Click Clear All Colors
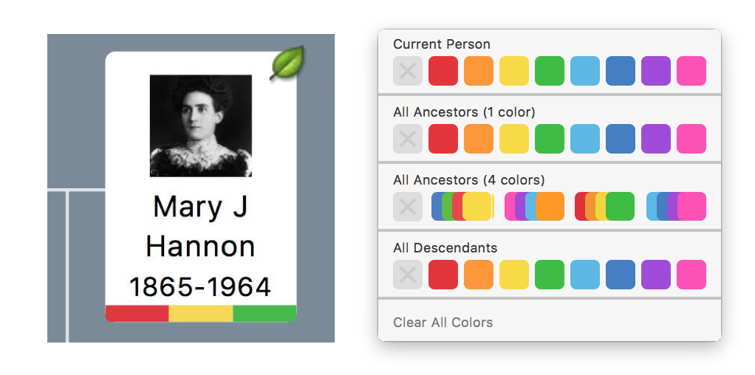Screen dimensions: 755x375 coord(443,322)
